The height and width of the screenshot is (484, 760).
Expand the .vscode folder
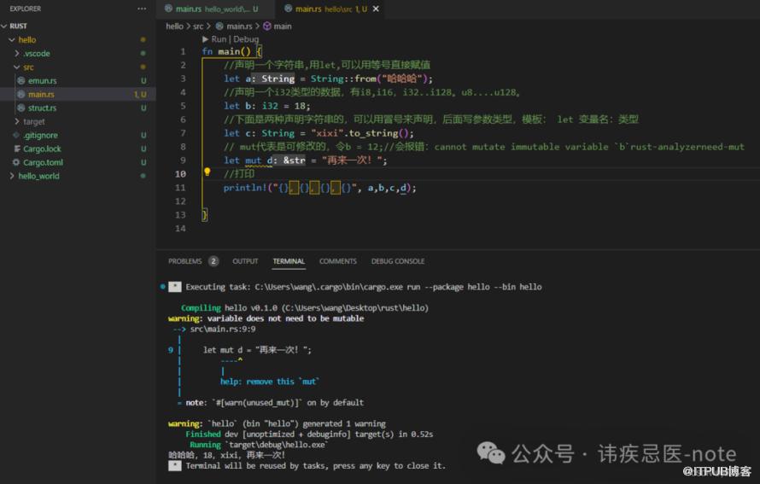point(16,53)
